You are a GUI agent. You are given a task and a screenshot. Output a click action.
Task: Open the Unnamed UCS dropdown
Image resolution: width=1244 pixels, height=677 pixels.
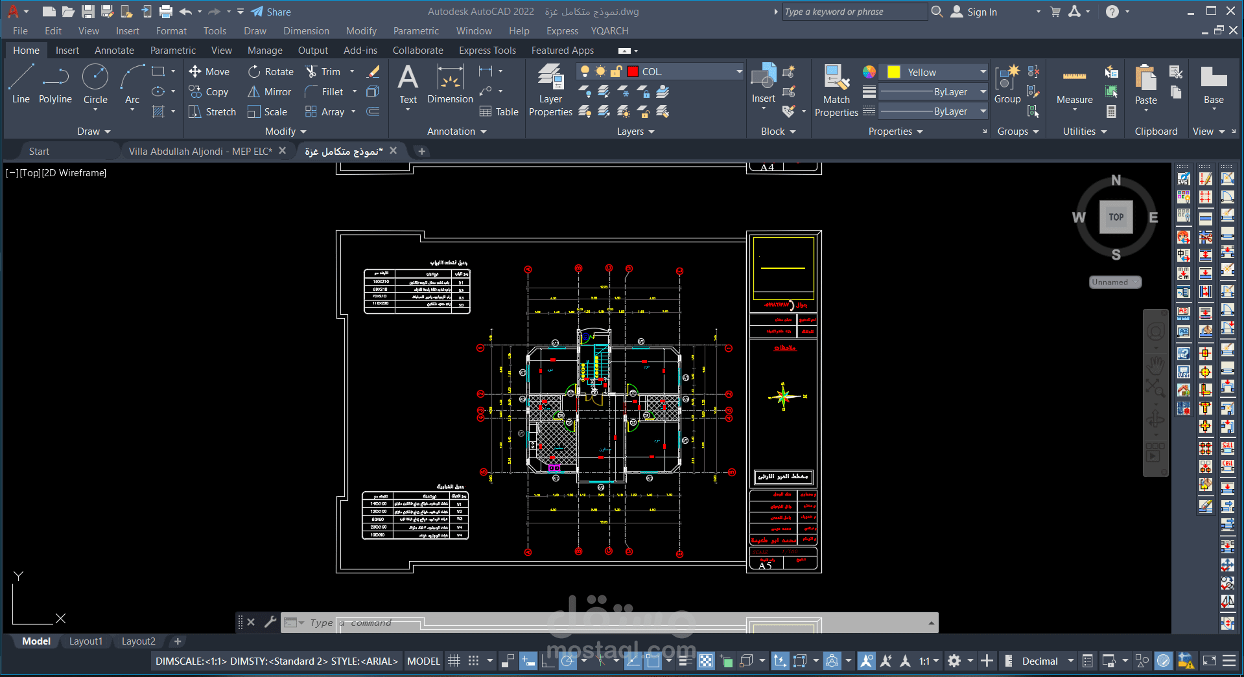pos(1115,282)
